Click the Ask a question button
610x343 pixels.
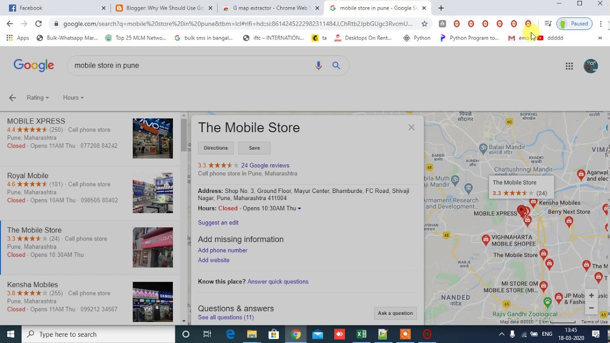pyautogui.click(x=395, y=313)
